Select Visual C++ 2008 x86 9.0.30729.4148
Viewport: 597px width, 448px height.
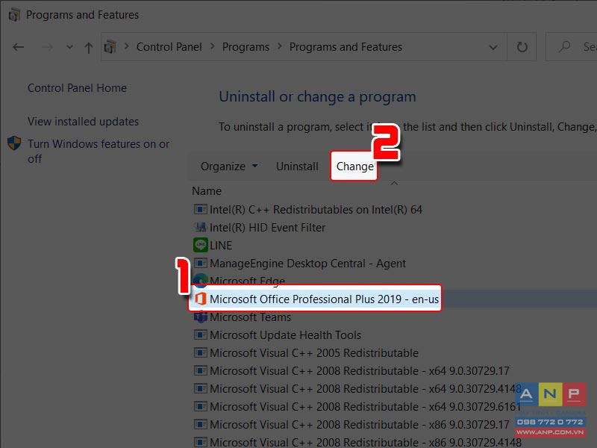pyautogui.click(x=365, y=442)
